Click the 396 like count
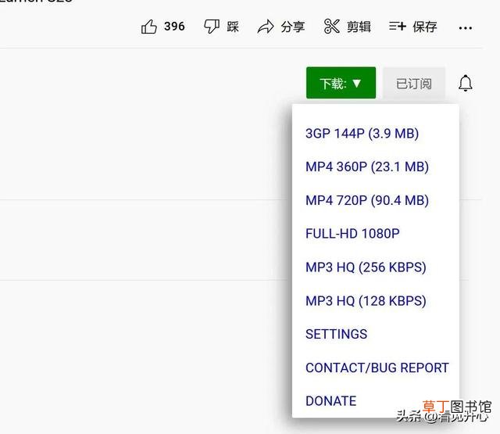This screenshot has width=500, height=434. pos(174,26)
